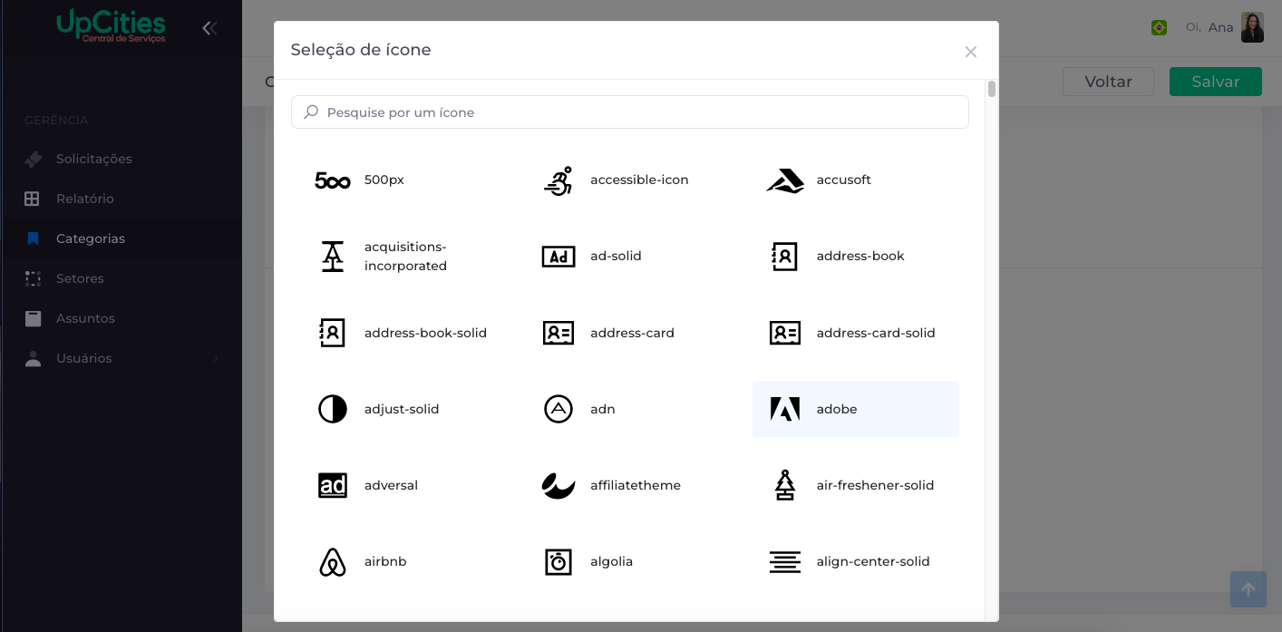Click the icon list scrollbar thumb
Viewport: 1282px width, 632px height.
(x=992, y=89)
